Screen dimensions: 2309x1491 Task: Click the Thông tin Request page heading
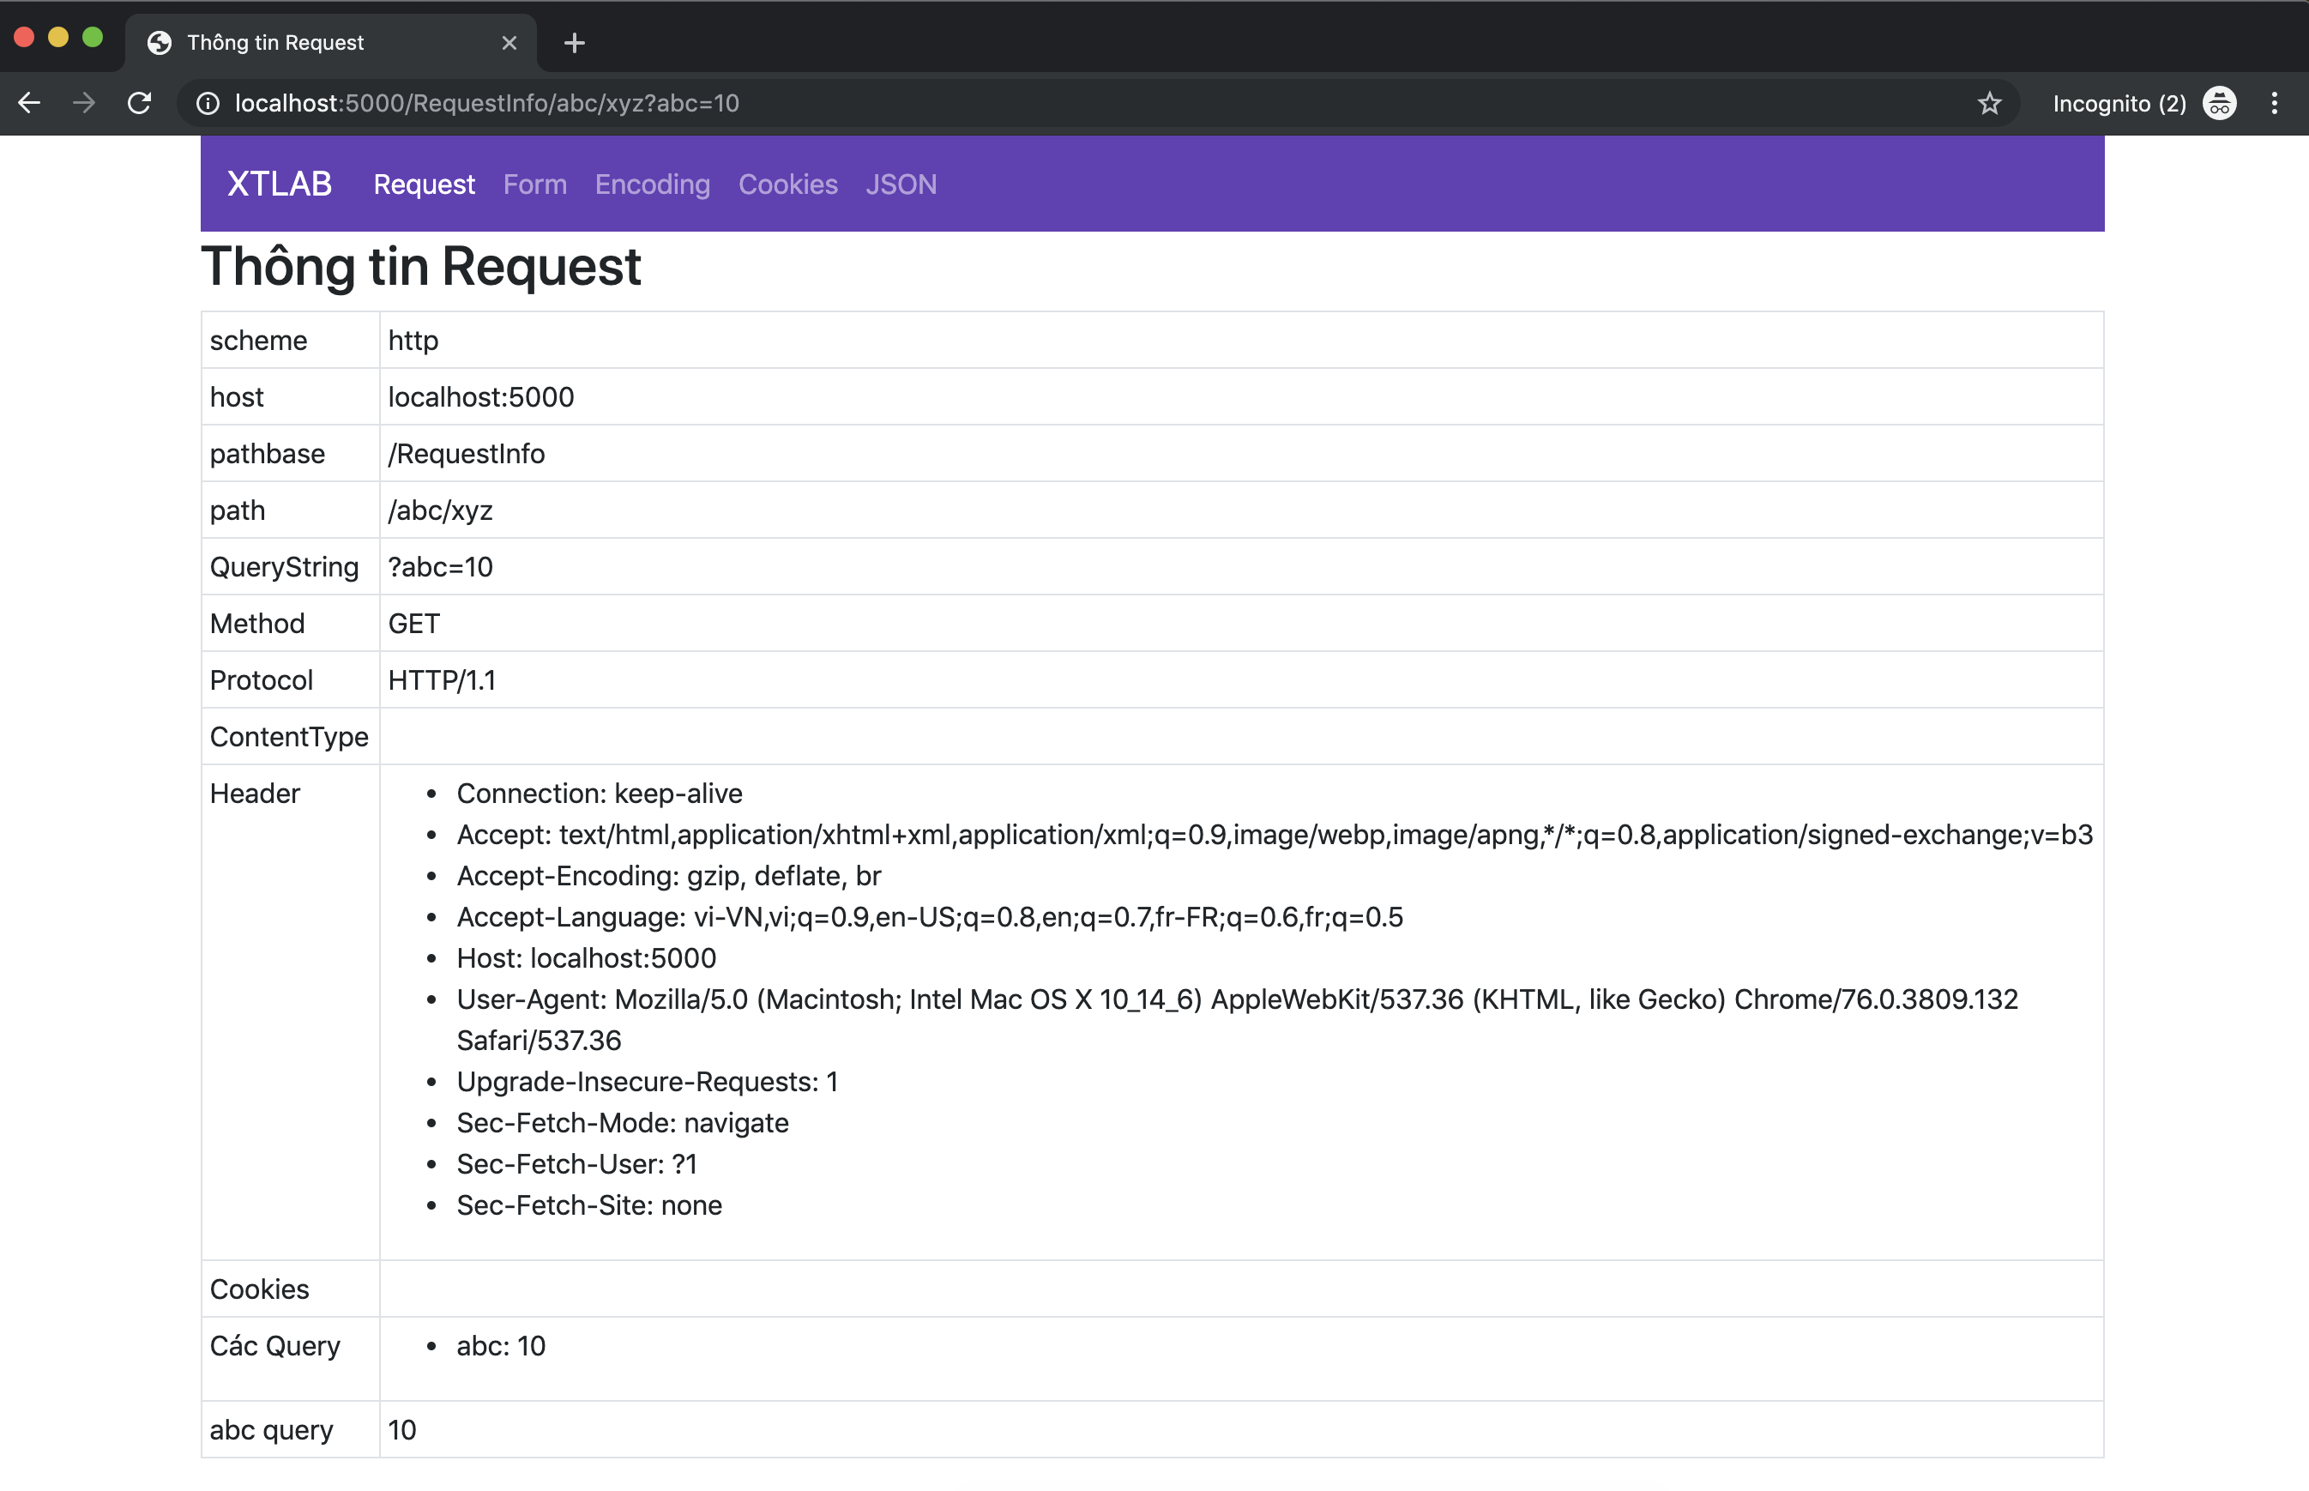coord(420,266)
